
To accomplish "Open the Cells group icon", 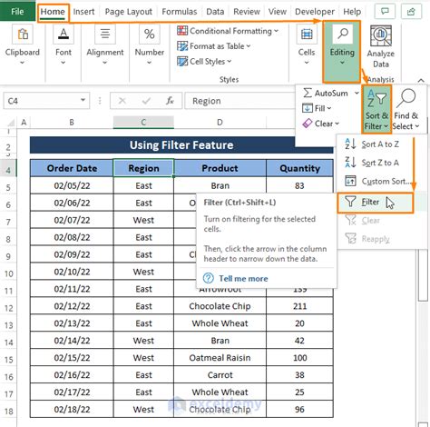I will (x=307, y=35).
